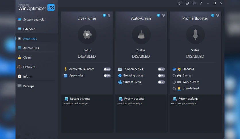Switch on Browsing traces toggle
Viewport: 240px width, 139px height.
coord(161,76)
